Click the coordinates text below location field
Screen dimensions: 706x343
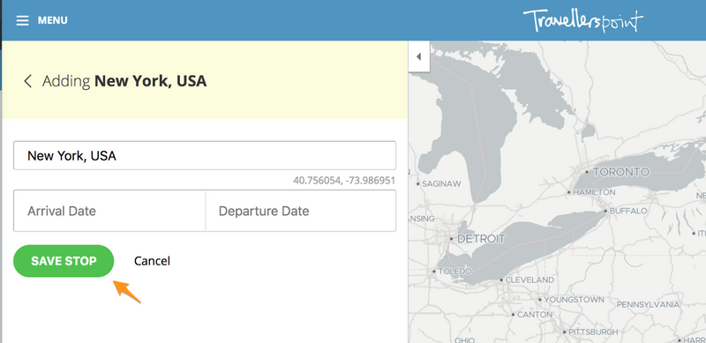[344, 181]
